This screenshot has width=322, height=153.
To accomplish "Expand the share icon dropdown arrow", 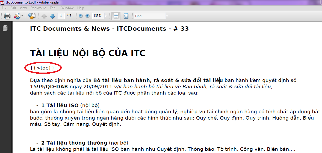I will [x=22, y=16].
